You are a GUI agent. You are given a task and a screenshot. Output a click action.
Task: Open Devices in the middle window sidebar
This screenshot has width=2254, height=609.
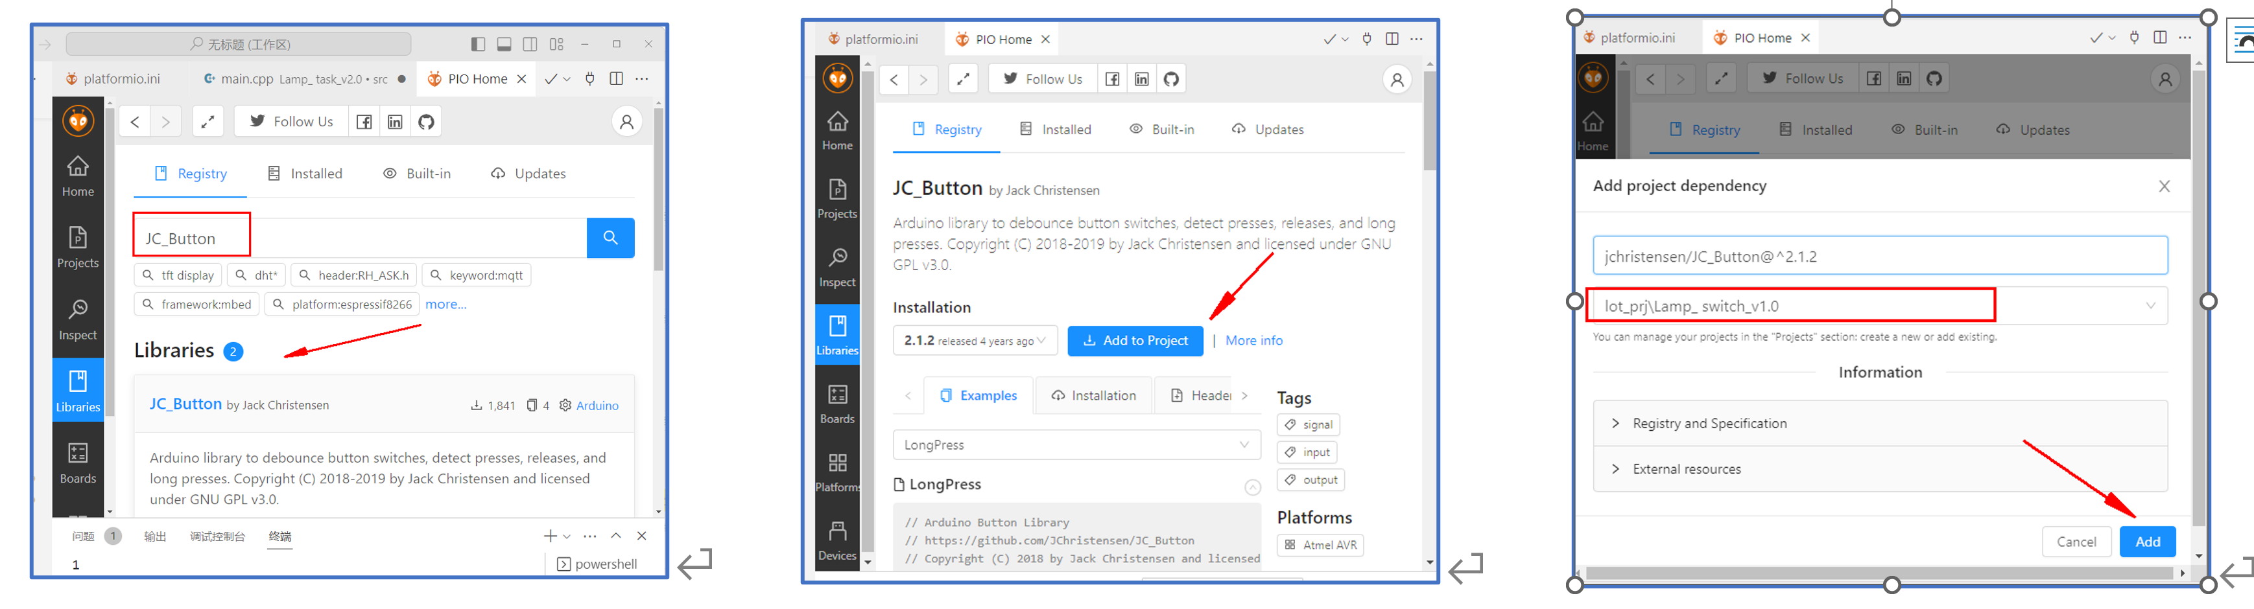[837, 540]
